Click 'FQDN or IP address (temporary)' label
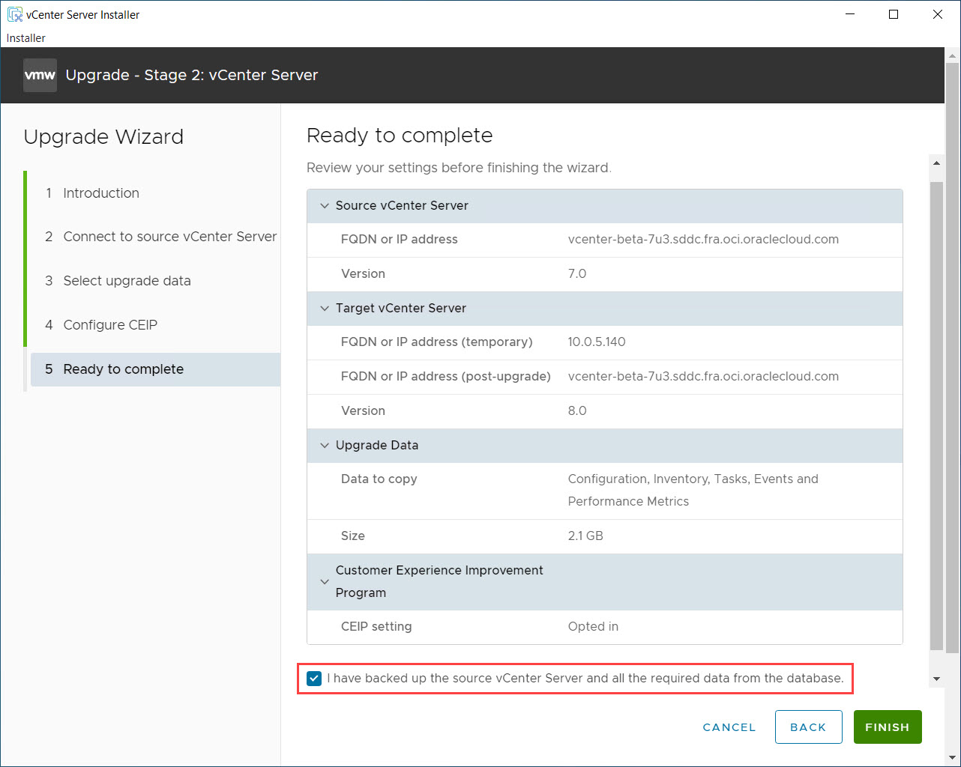 (x=436, y=342)
